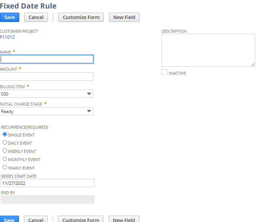Click the top Save button
Screen dimensions: 257x222
coord(9,17)
